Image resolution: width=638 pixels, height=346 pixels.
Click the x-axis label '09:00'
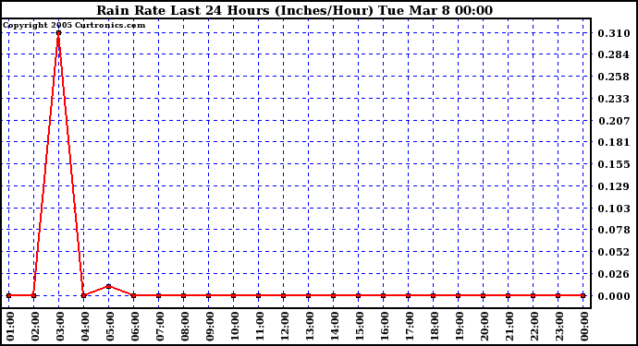coord(210,327)
